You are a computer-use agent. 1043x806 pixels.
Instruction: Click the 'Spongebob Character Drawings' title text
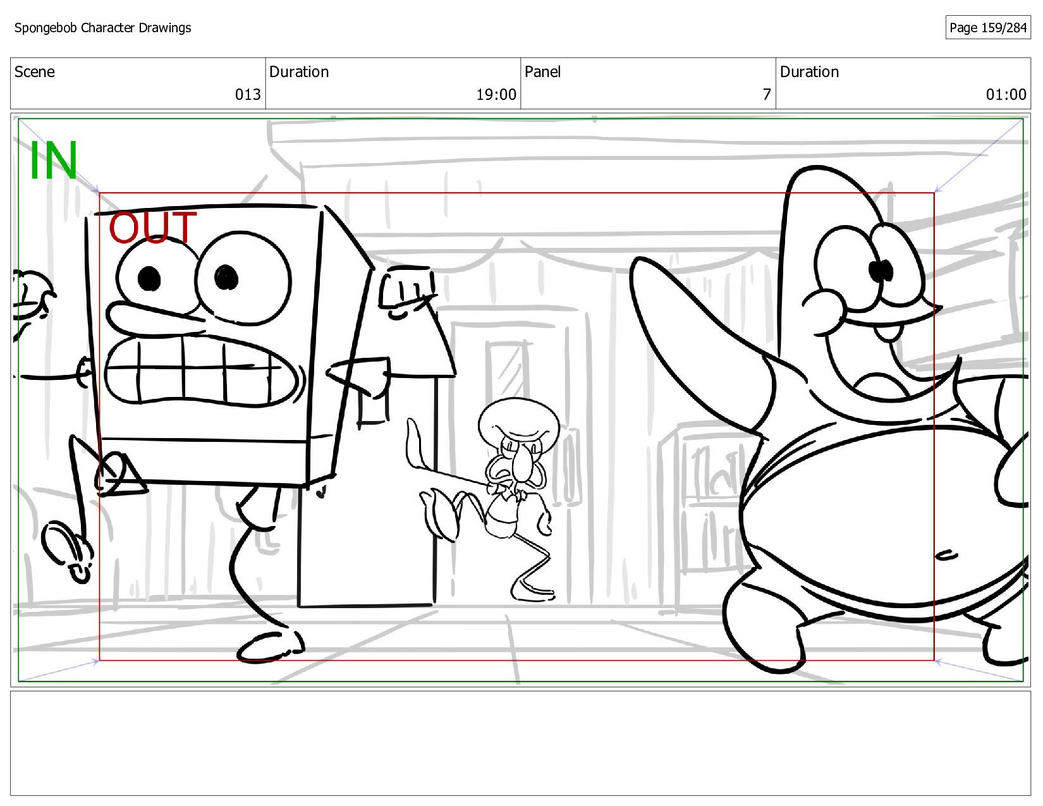pos(102,28)
